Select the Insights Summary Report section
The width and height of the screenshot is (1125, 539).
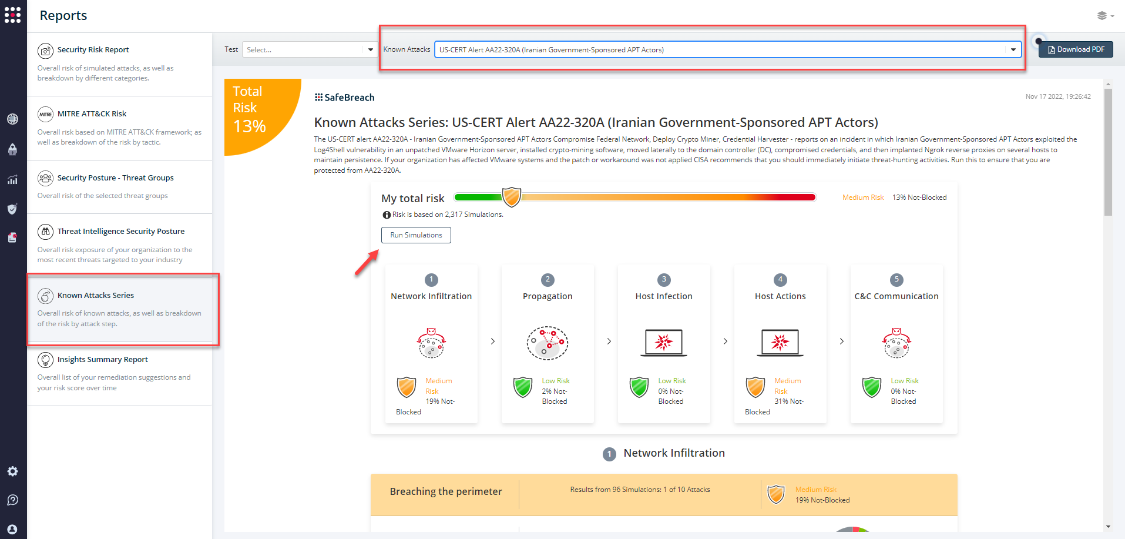(x=102, y=359)
